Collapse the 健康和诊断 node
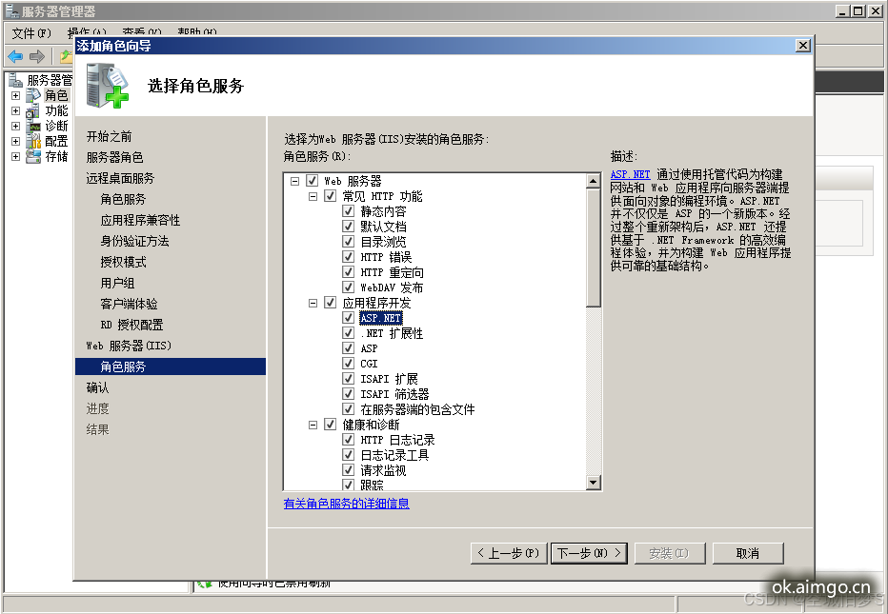The height and width of the screenshot is (614, 888). tap(313, 425)
